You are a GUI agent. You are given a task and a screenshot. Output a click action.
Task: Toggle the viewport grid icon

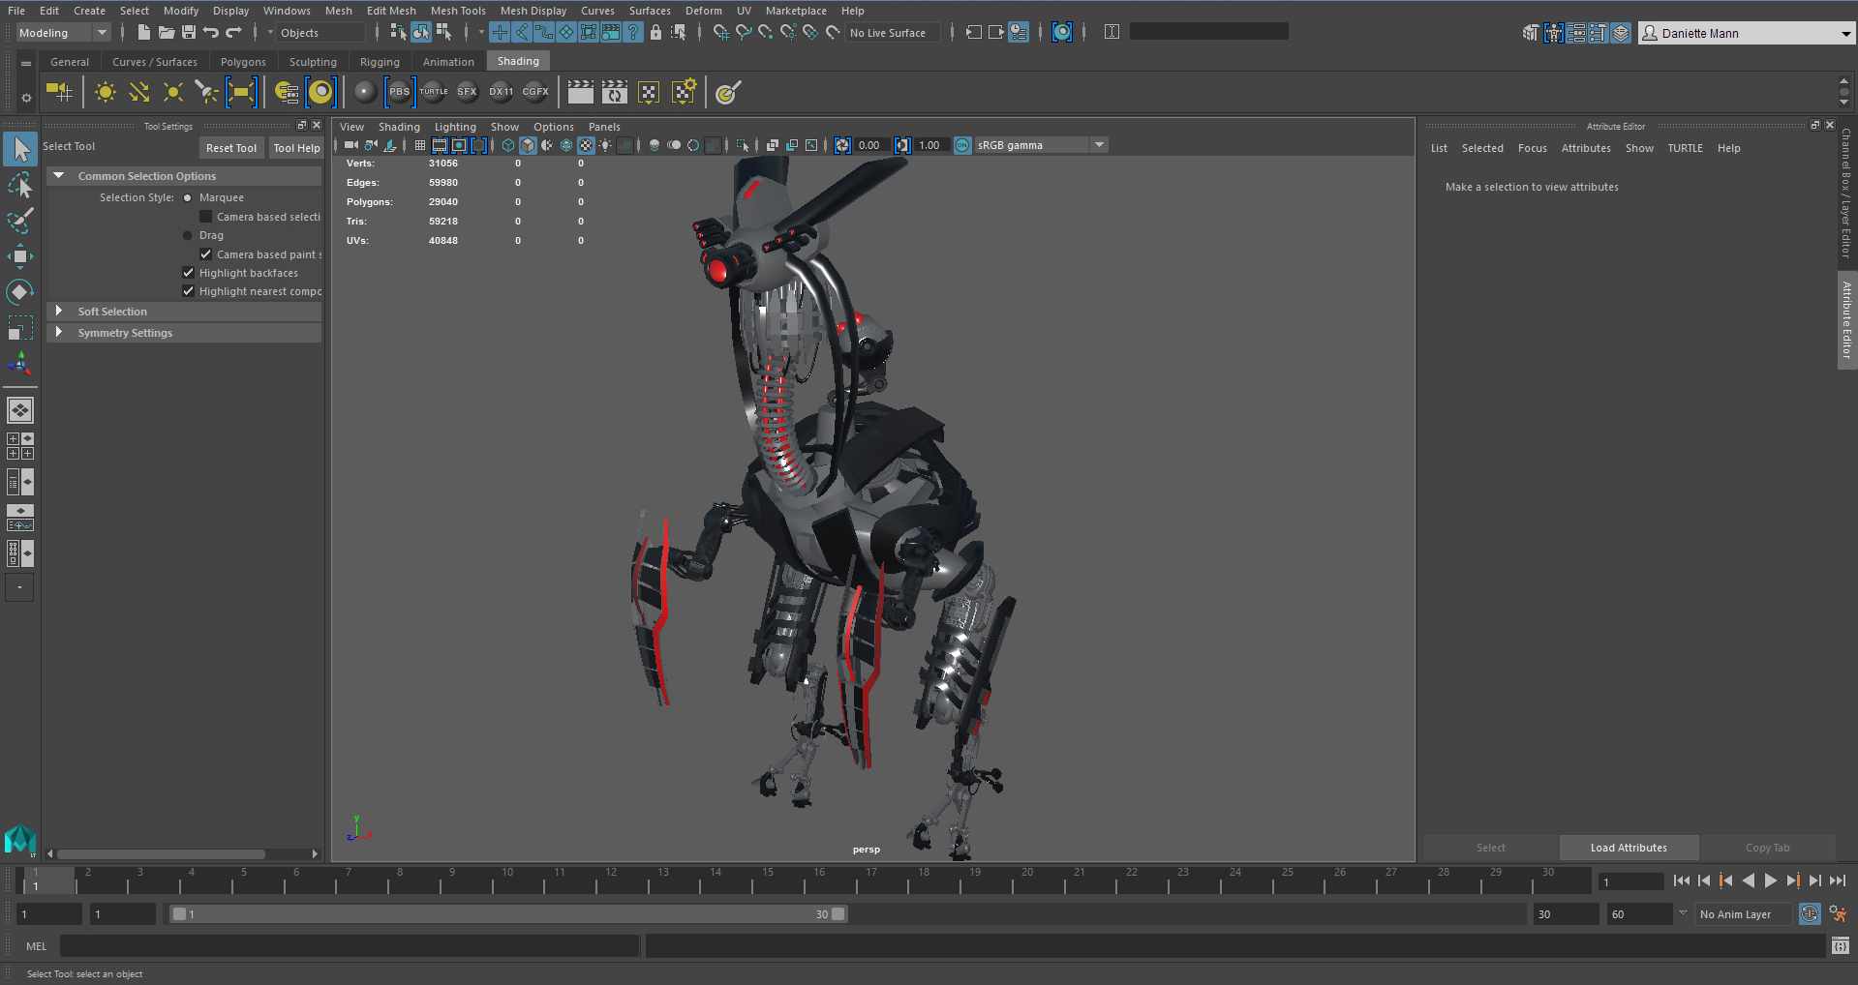420,145
